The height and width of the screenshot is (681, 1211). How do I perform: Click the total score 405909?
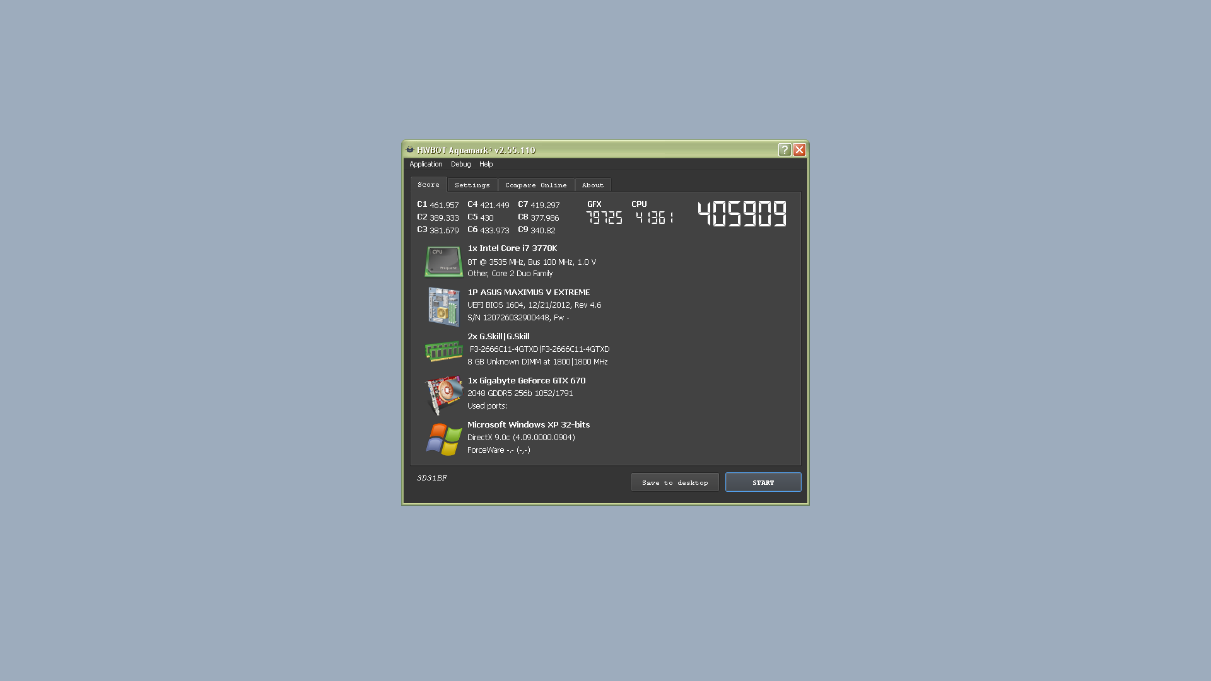[x=742, y=214]
